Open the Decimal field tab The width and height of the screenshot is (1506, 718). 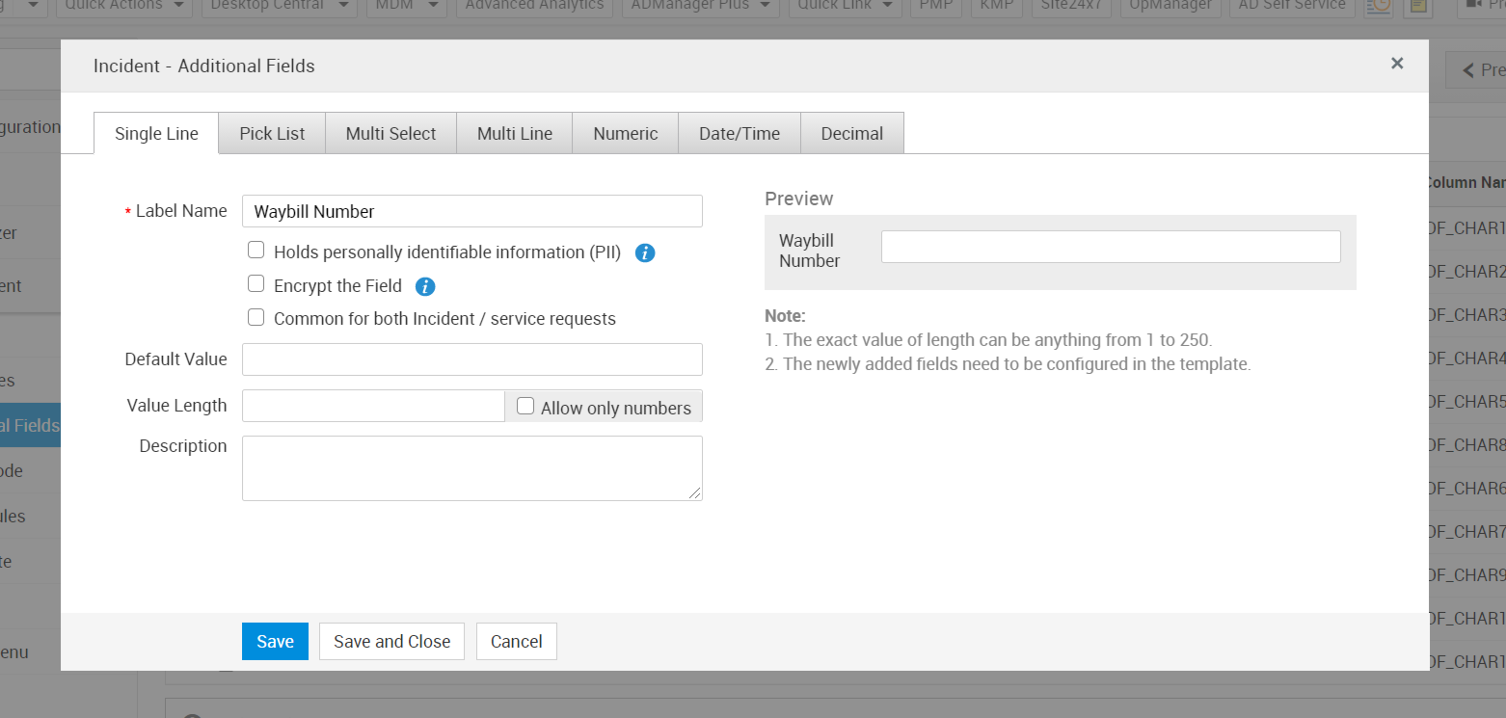pyautogui.click(x=851, y=134)
